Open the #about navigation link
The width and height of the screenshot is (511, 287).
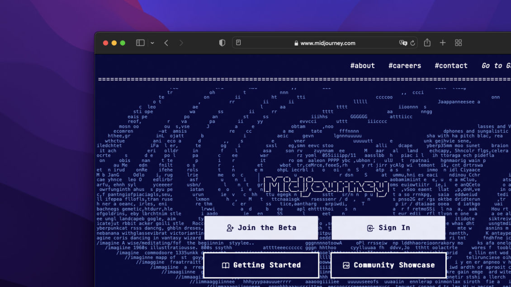pyautogui.click(x=362, y=66)
